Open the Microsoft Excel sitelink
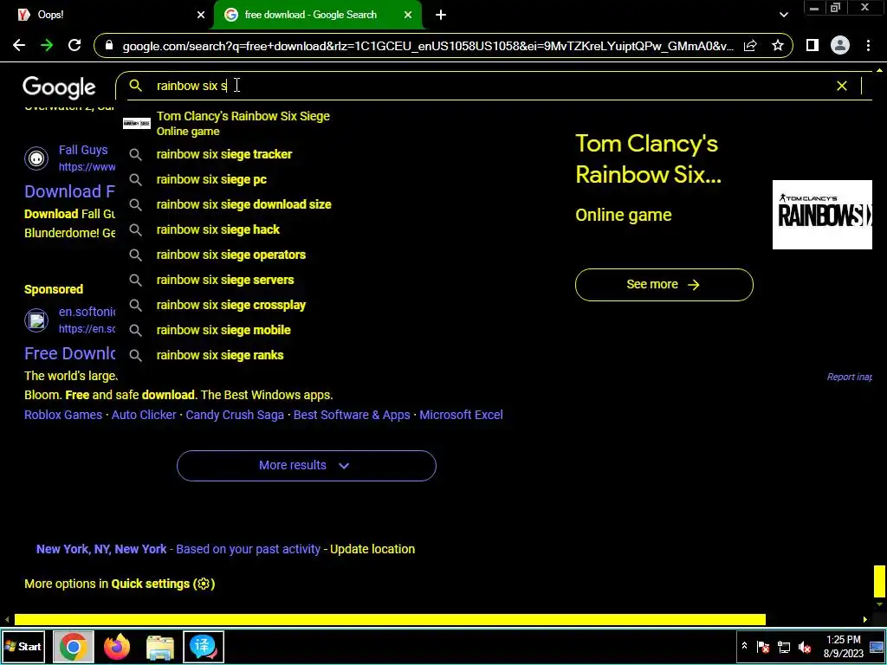The height and width of the screenshot is (665, 887). pos(461,415)
